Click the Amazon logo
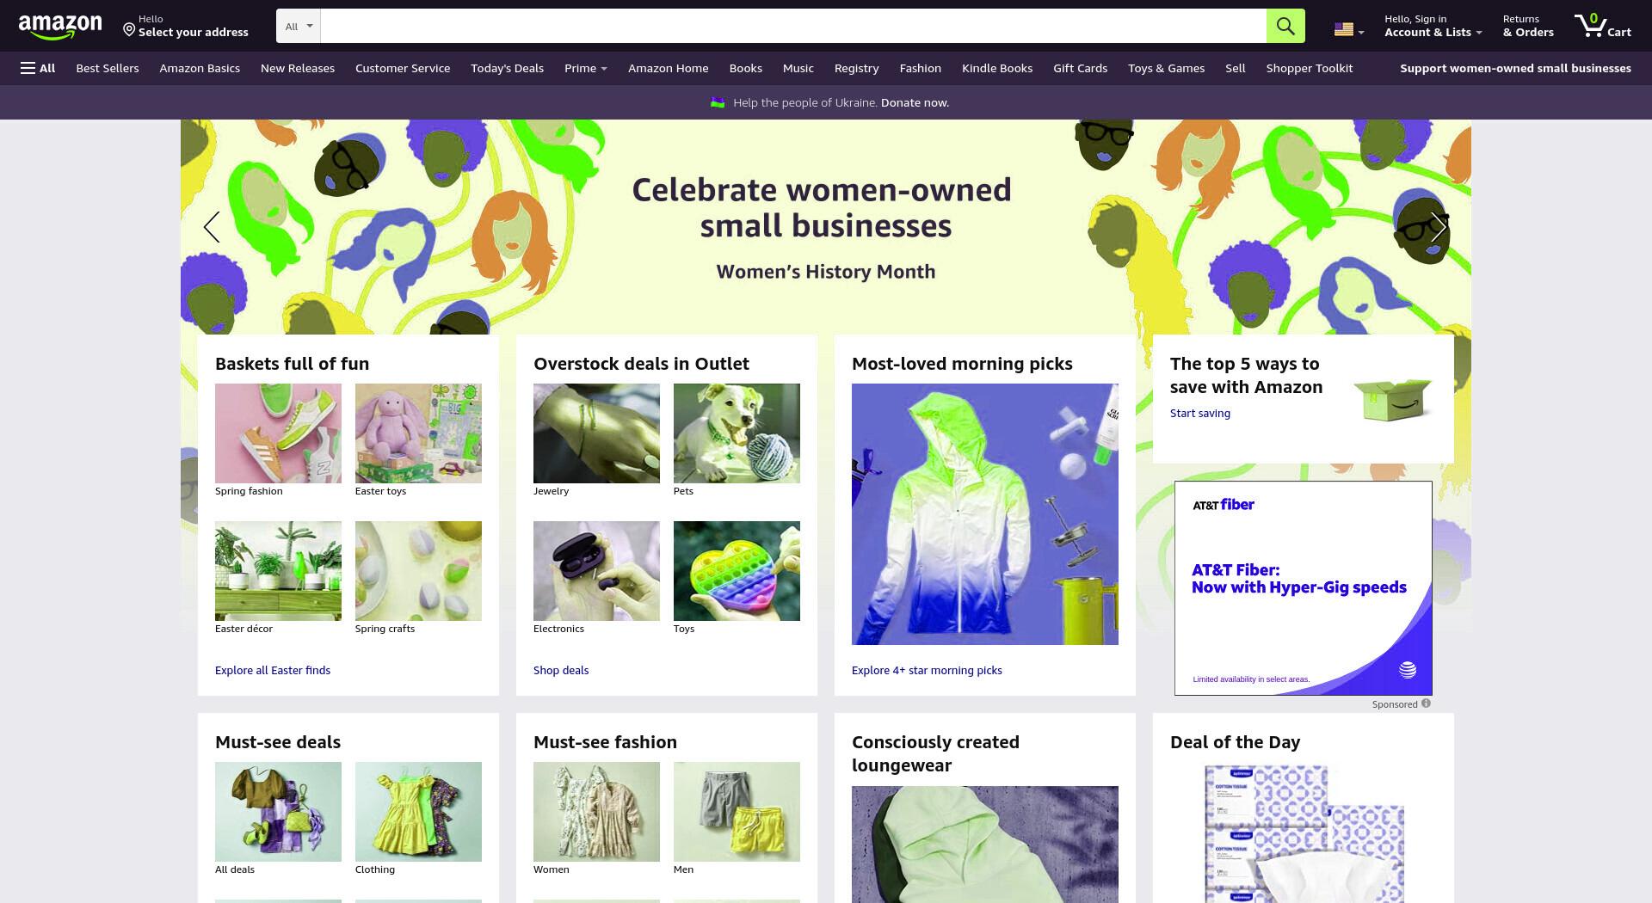This screenshot has width=1652, height=903. click(x=59, y=27)
